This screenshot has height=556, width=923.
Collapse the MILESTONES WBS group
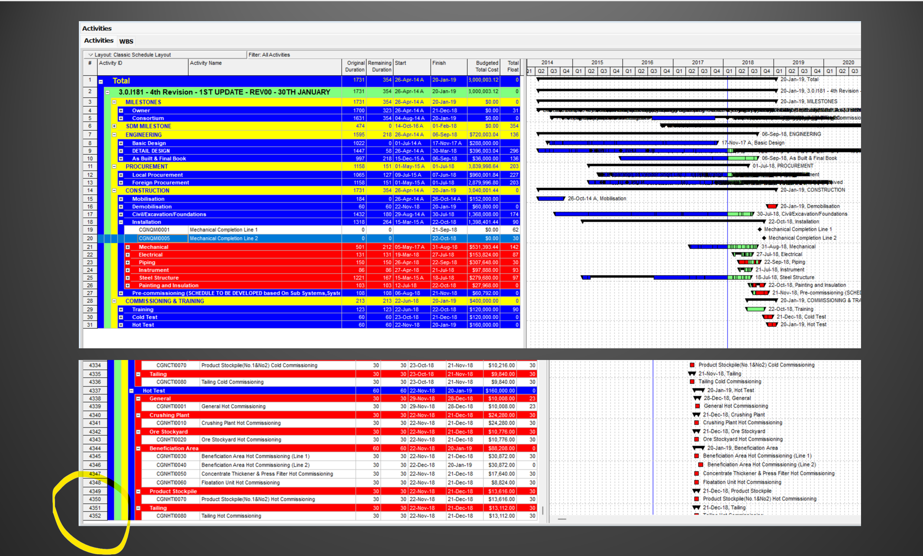[114, 103]
